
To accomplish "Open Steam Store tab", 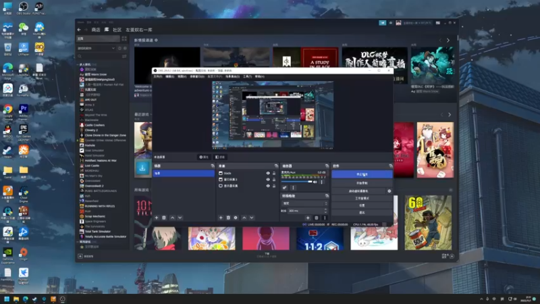I will pos(96,30).
